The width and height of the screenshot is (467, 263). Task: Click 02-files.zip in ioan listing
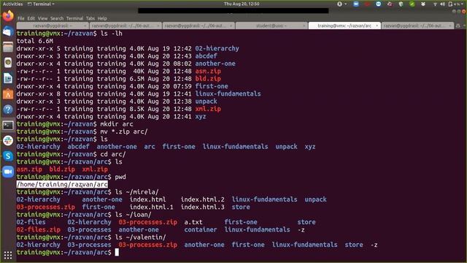click(39, 229)
